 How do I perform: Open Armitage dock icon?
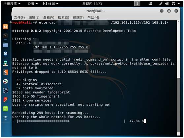click(x=5, y=63)
